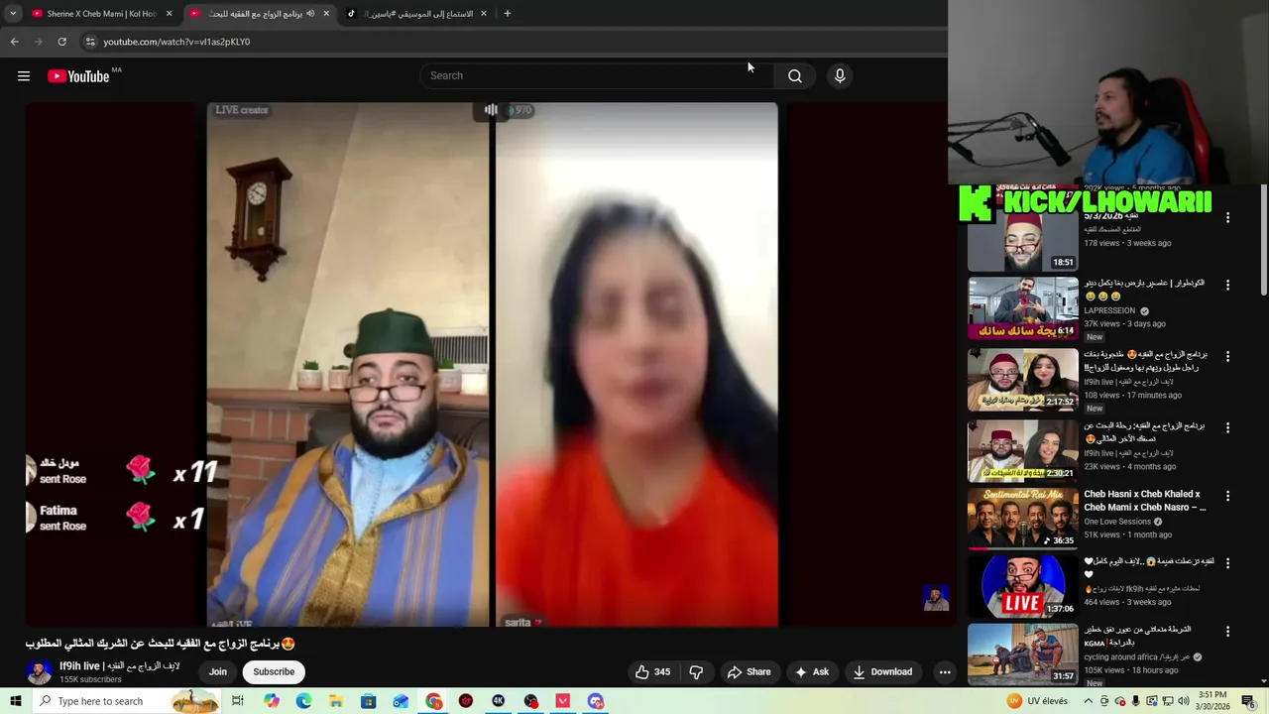
Task: Open Microsoft Store from the taskbar
Action: pyautogui.click(x=368, y=701)
